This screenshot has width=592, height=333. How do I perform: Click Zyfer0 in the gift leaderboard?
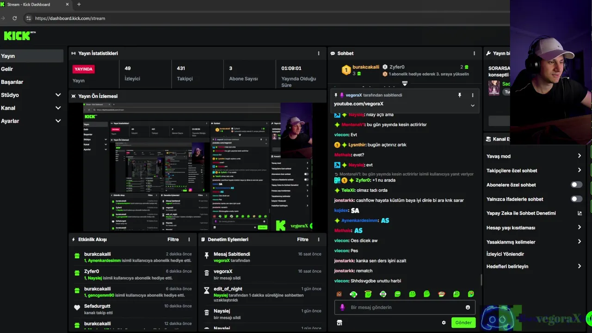tap(397, 67)
